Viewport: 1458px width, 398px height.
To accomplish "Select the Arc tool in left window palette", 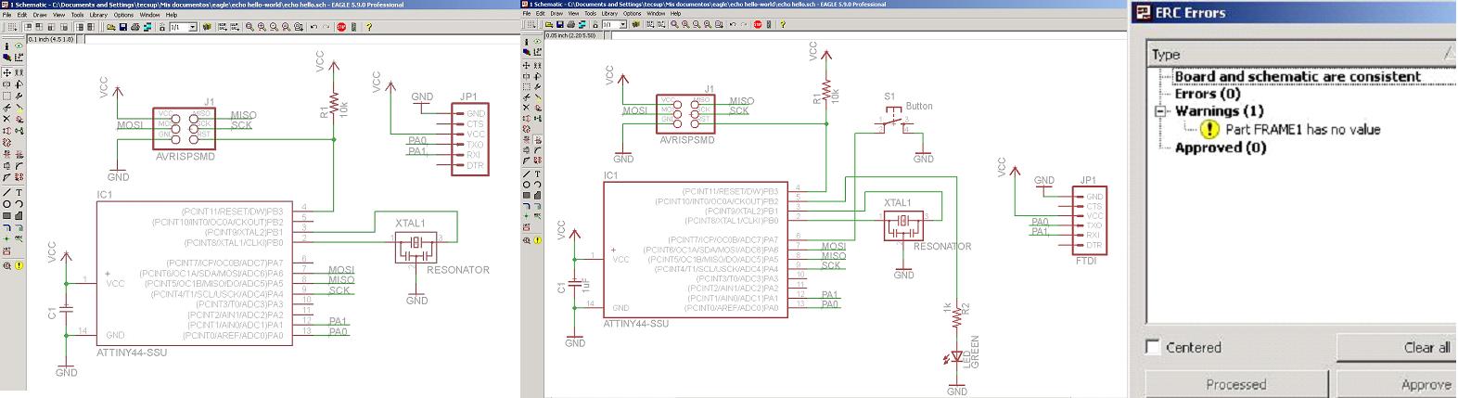I will pos(19,204).
